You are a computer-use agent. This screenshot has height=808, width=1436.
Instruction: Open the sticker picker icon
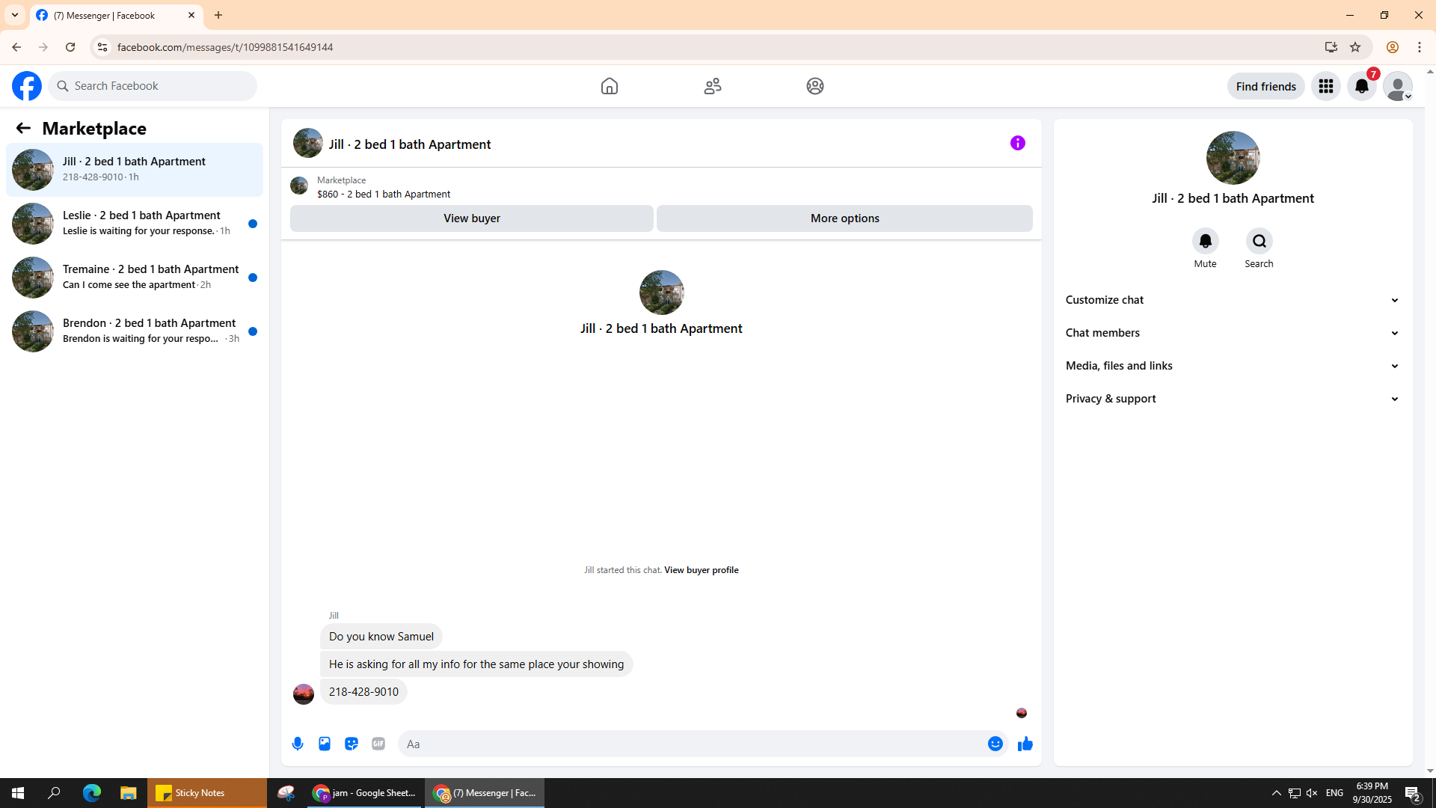[x=352, y=744]
